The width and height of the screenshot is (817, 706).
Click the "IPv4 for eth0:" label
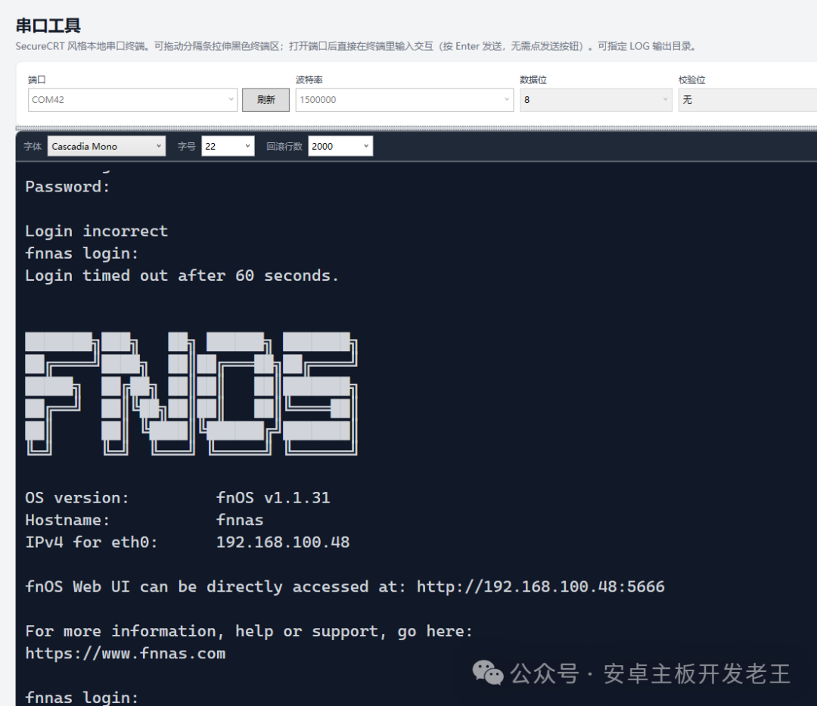tap(92, 543)
